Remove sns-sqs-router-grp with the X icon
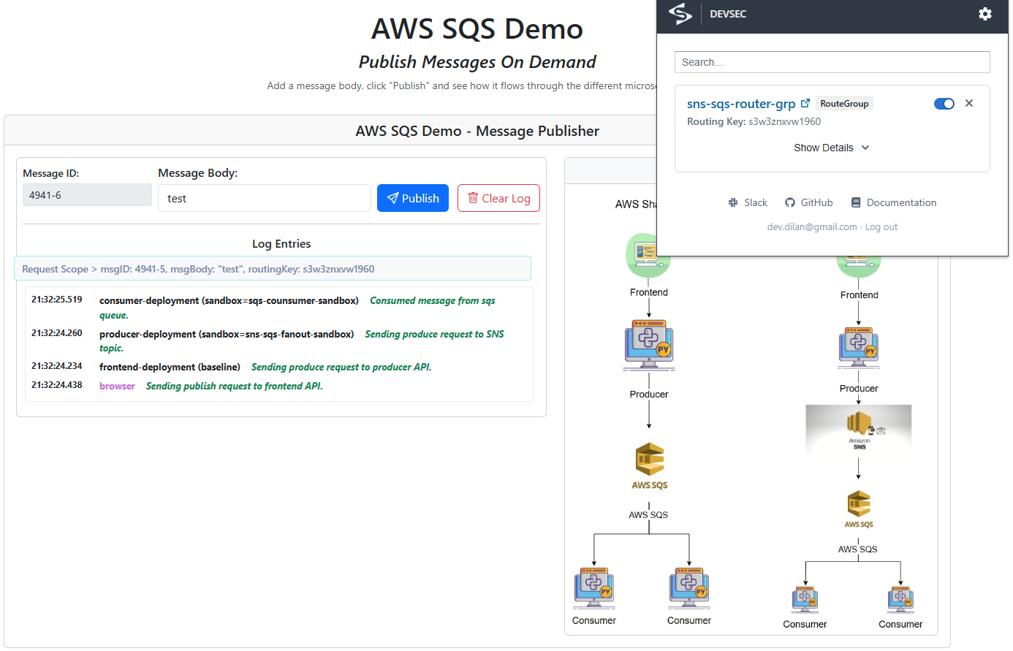 [x=969, y=103]
